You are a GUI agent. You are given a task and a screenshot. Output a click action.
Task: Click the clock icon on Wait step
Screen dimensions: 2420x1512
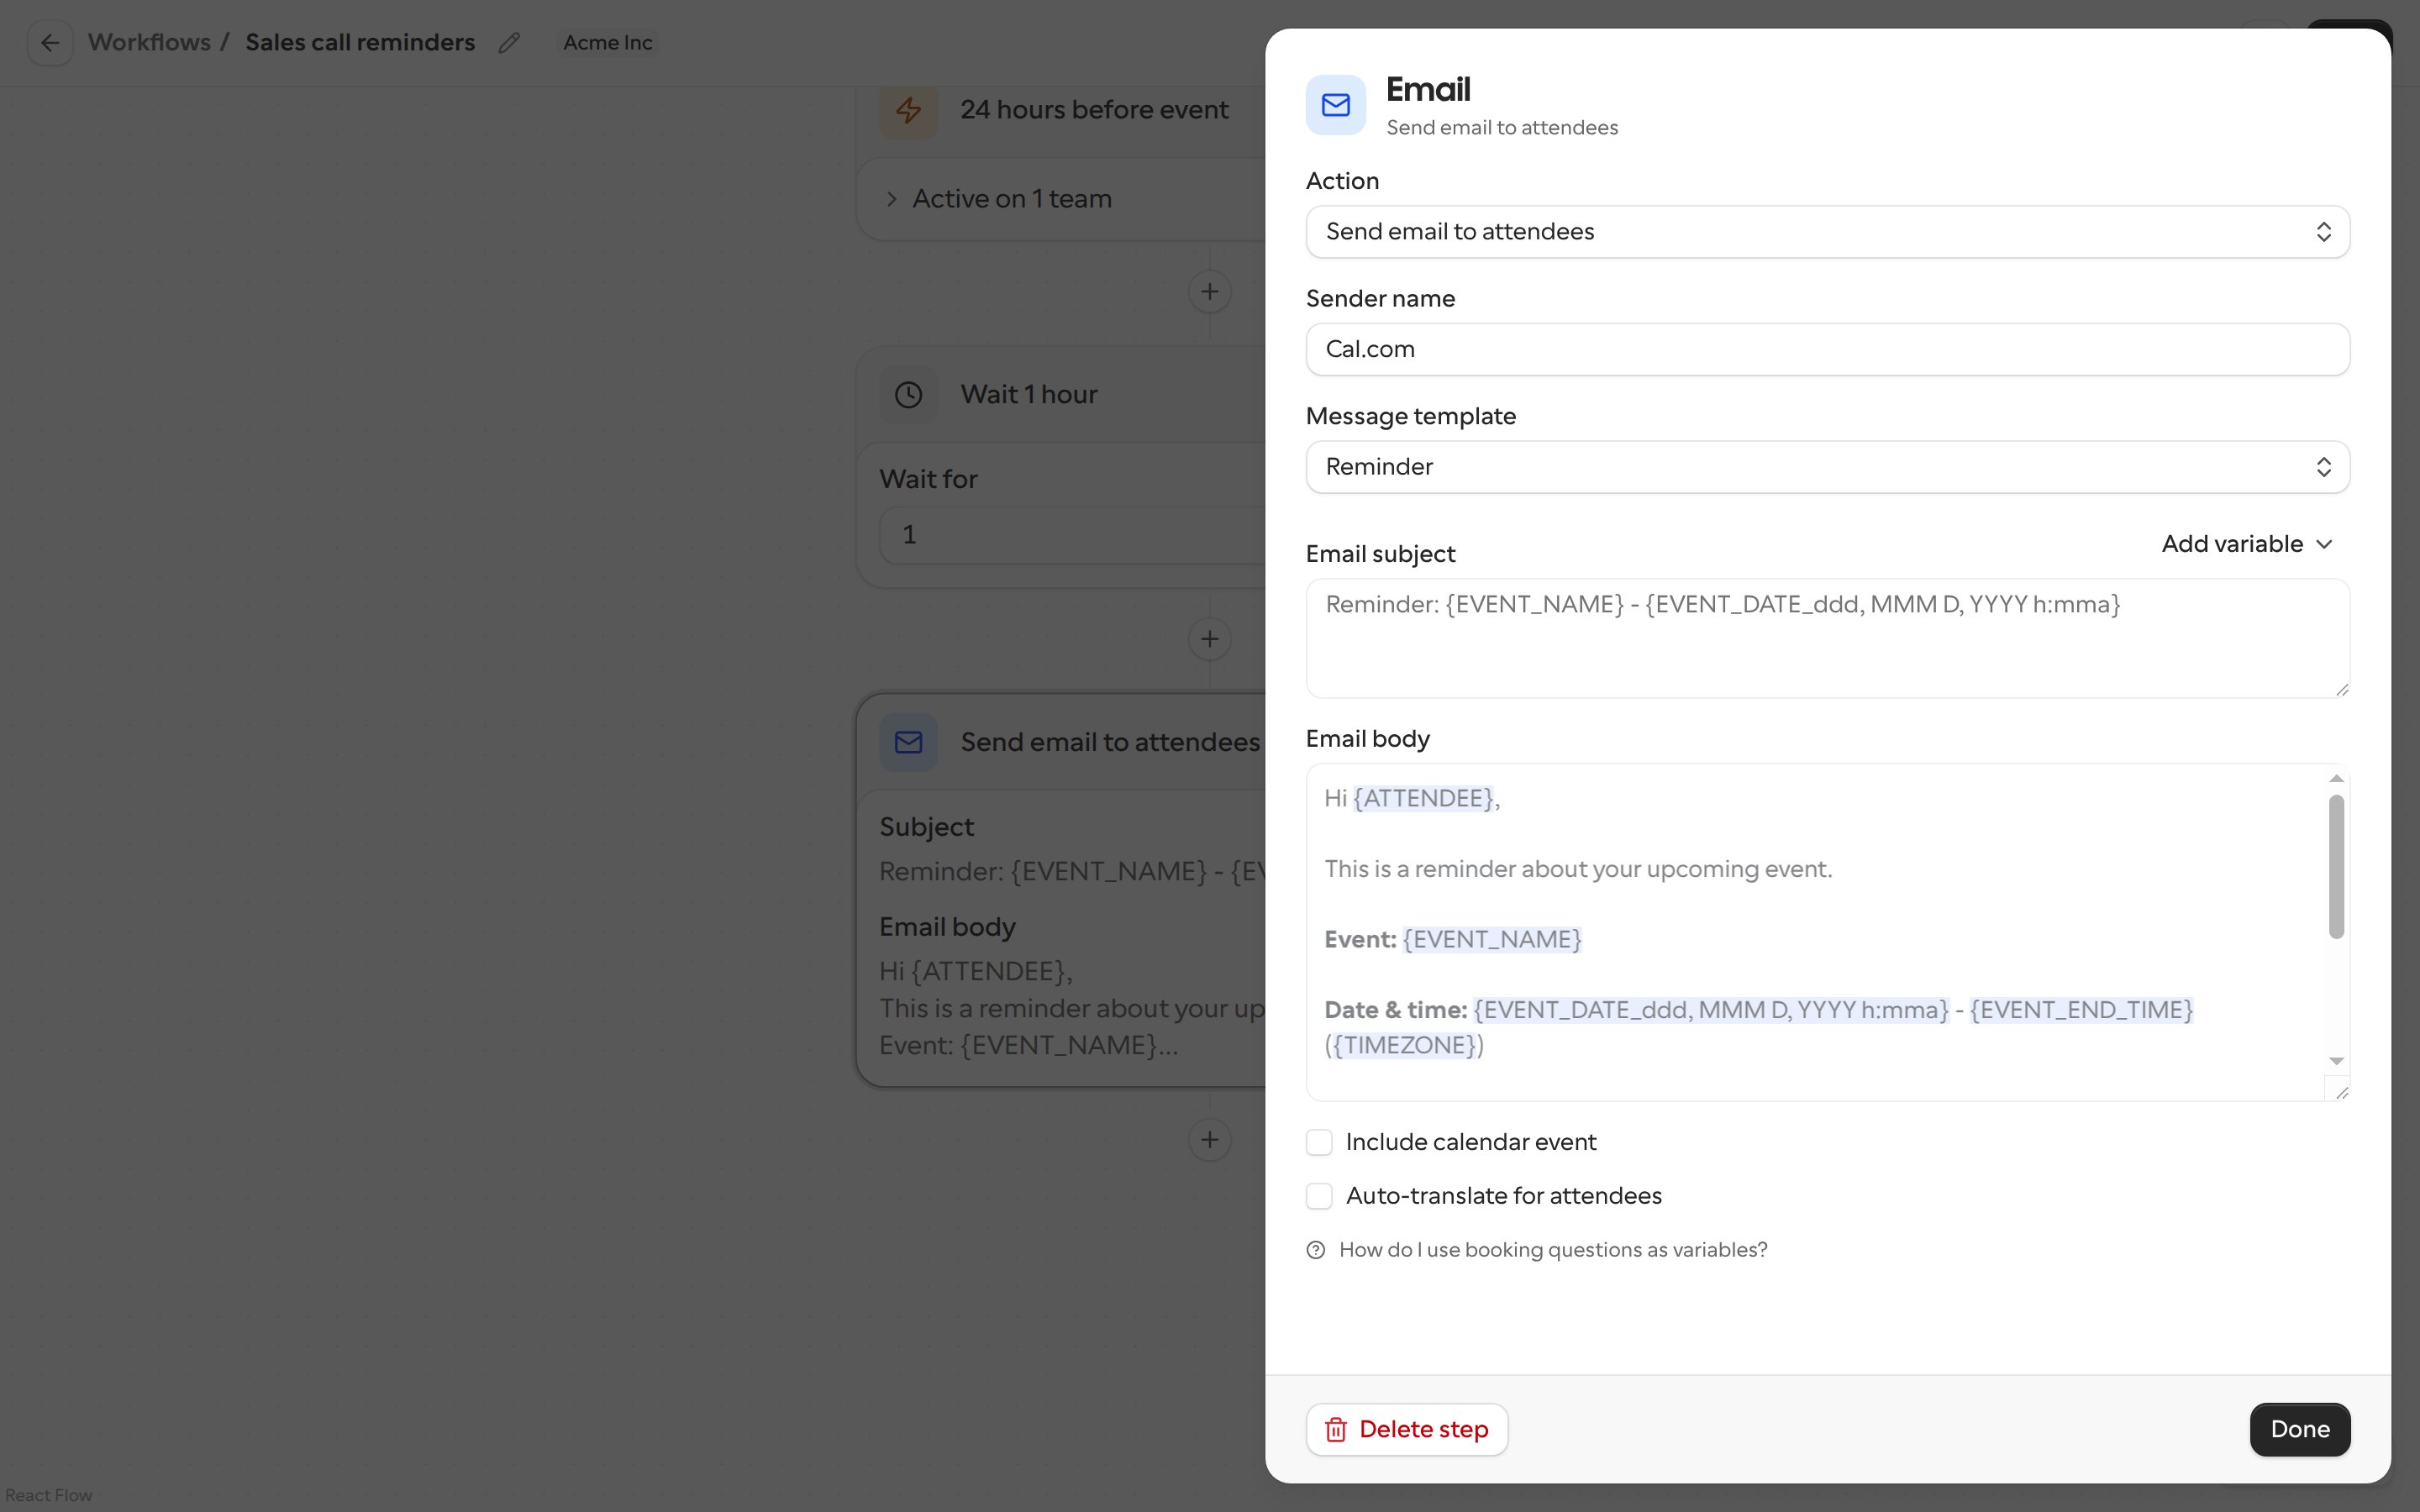coord(908,395)
